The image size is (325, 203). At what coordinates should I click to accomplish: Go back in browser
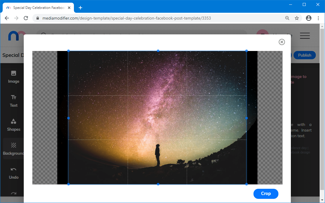click(x=7, y=18)
